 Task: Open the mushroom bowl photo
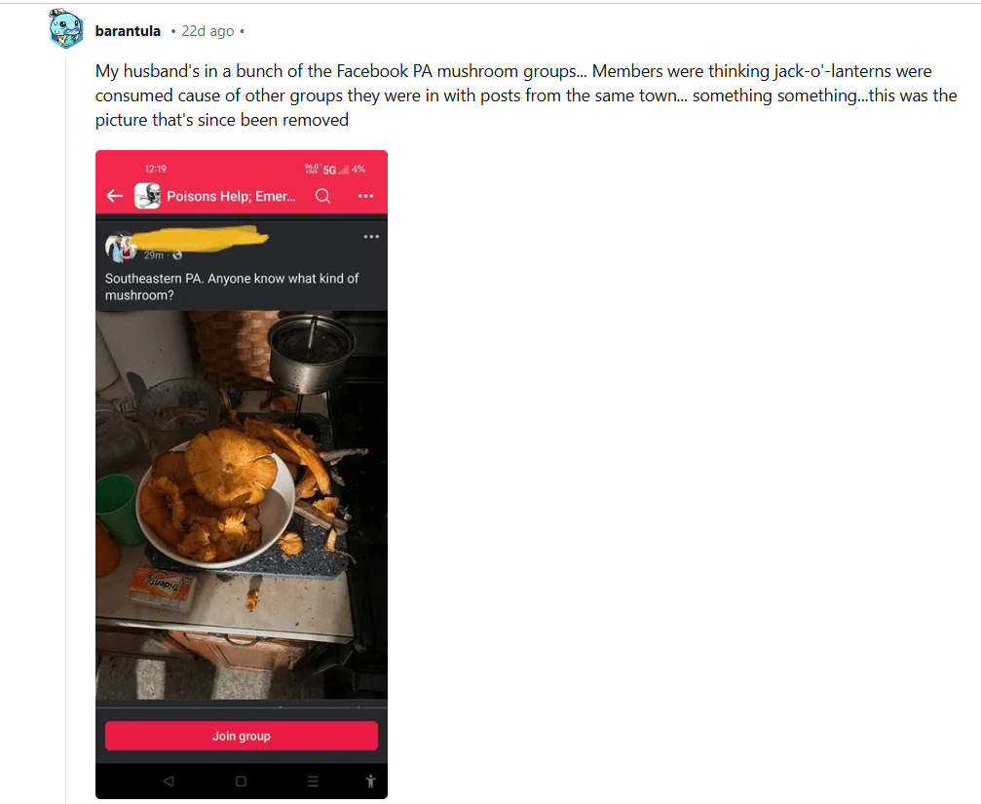click(241, 505)
